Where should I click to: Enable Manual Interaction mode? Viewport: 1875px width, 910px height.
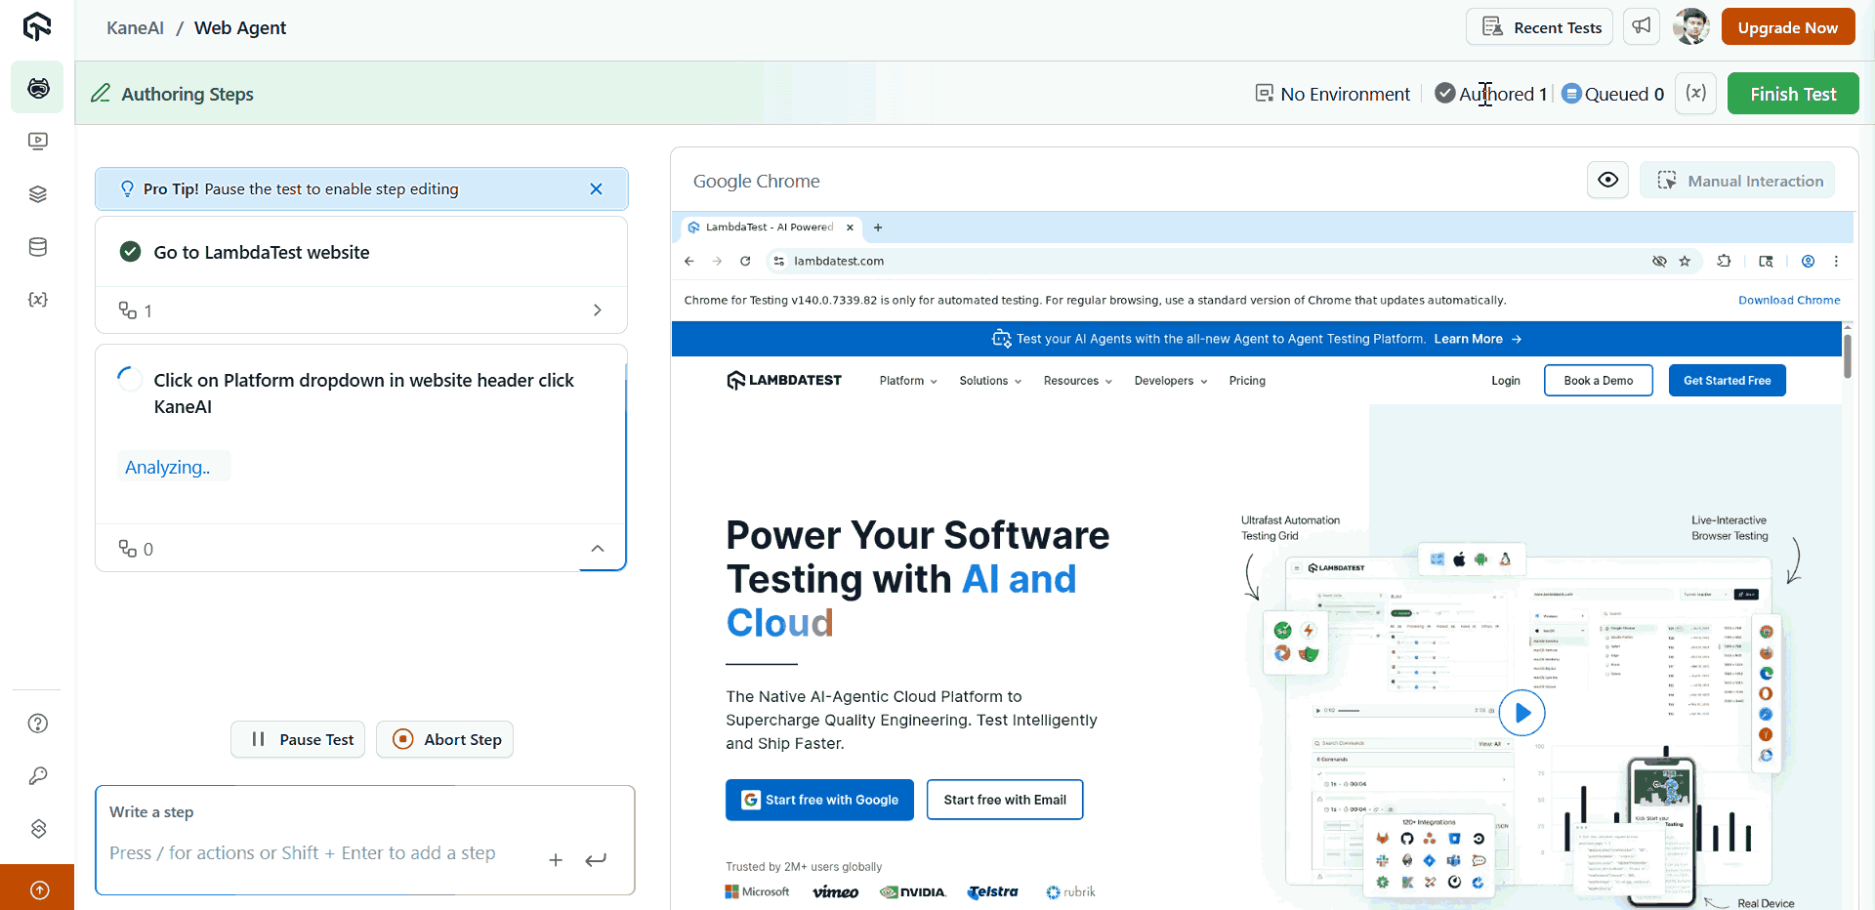click(x=1738, y=180)
